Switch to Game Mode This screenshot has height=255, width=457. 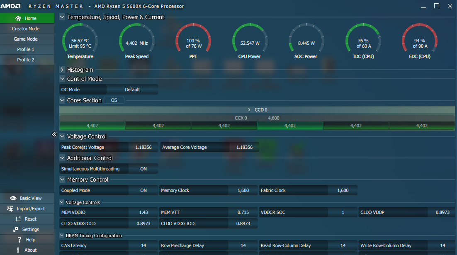[27, 39]
